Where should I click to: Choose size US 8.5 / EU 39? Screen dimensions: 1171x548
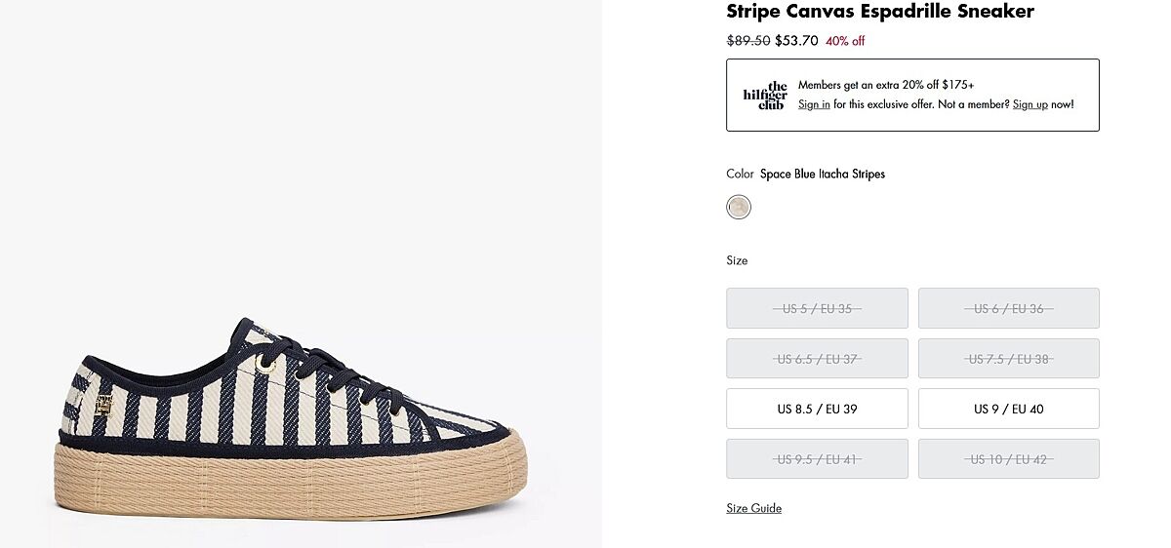pos(817,409)
